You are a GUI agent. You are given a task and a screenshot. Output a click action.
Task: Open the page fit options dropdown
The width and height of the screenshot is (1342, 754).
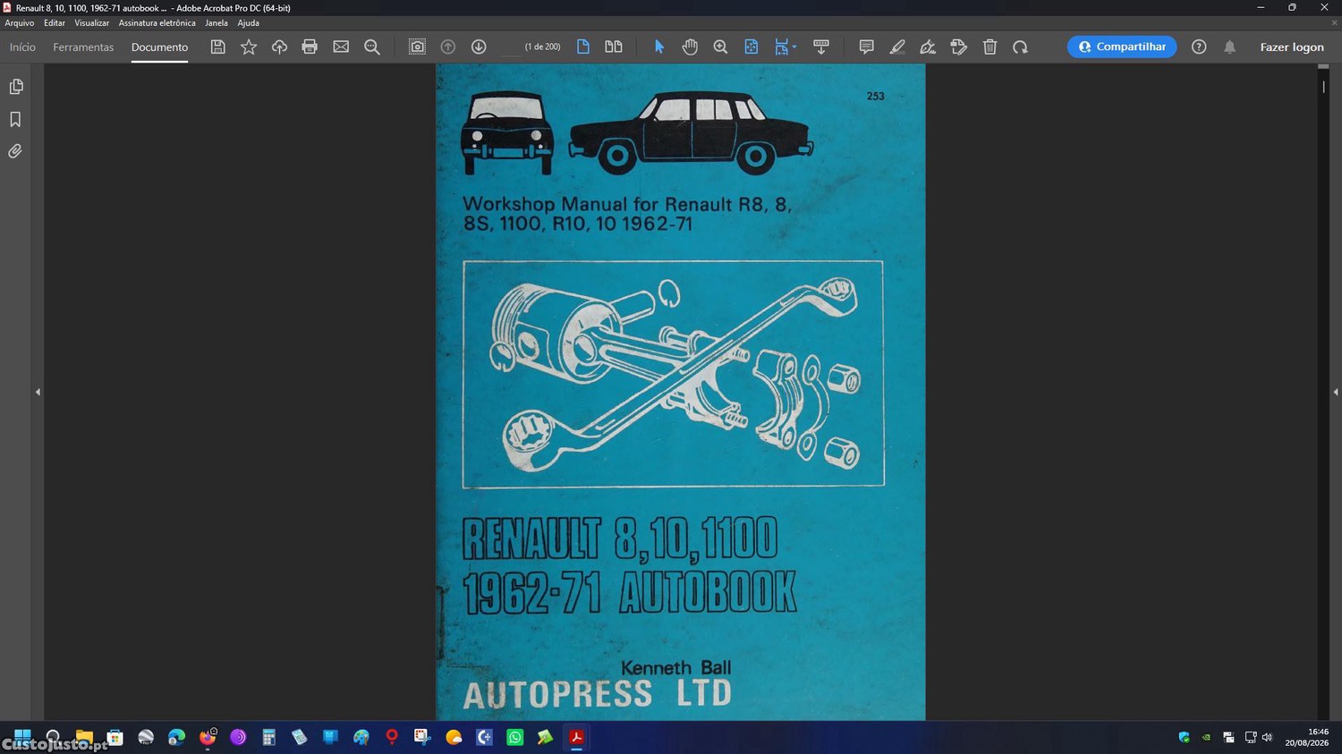point(785,47)
